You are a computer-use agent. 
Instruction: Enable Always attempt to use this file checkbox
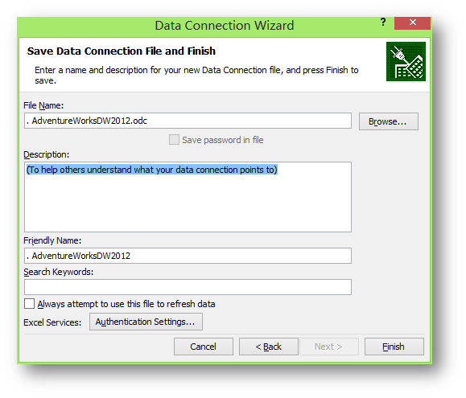pyautogui.click(x=30, y=304)
